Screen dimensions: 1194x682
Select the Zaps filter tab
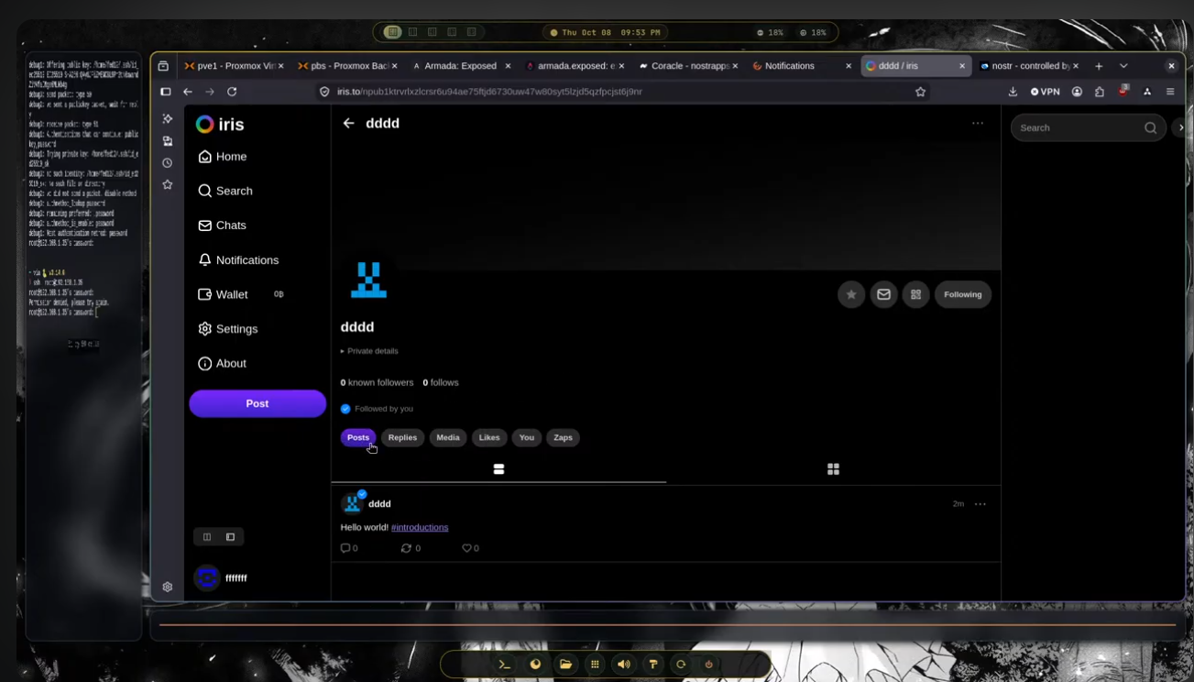click(x=563, y=437)
